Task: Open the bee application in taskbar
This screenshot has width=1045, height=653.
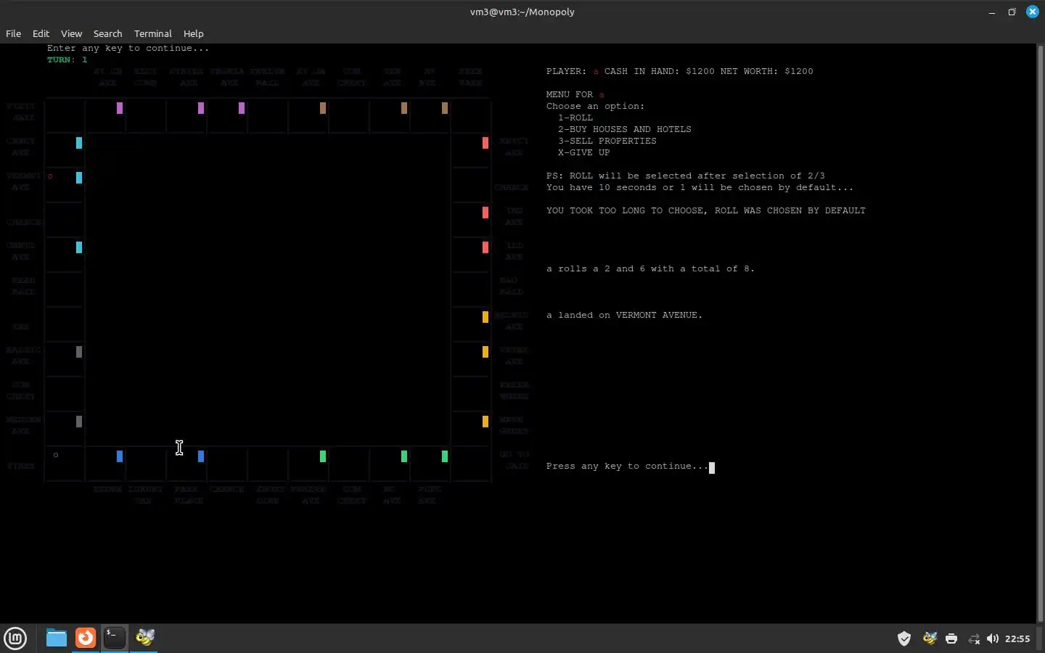Action: point(144,638)
